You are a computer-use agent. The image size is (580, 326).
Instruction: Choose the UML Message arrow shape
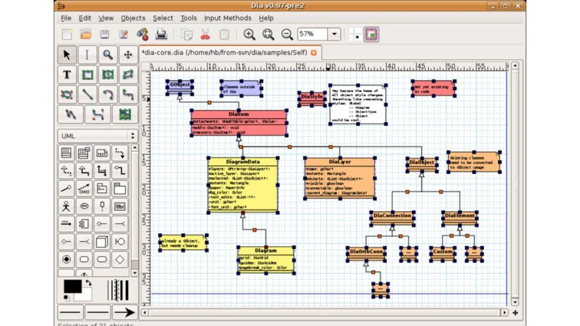coord(66,224)
